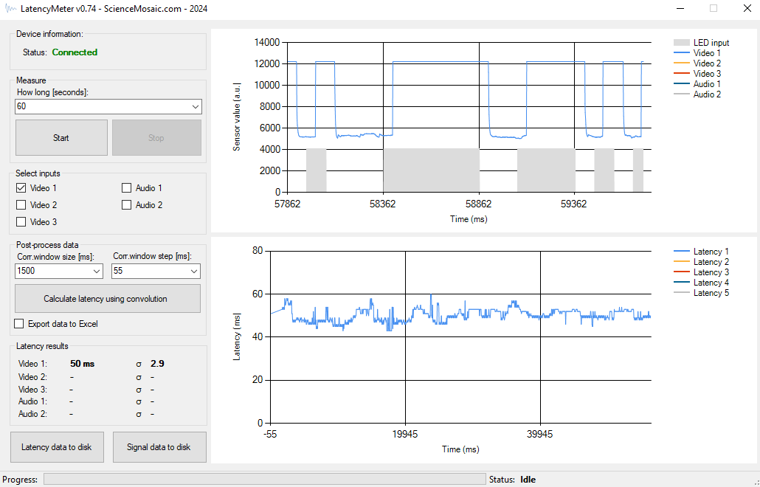Click the LatencyMeter app icon in title bar
760x487 pixels.
(x=10, y=9)
